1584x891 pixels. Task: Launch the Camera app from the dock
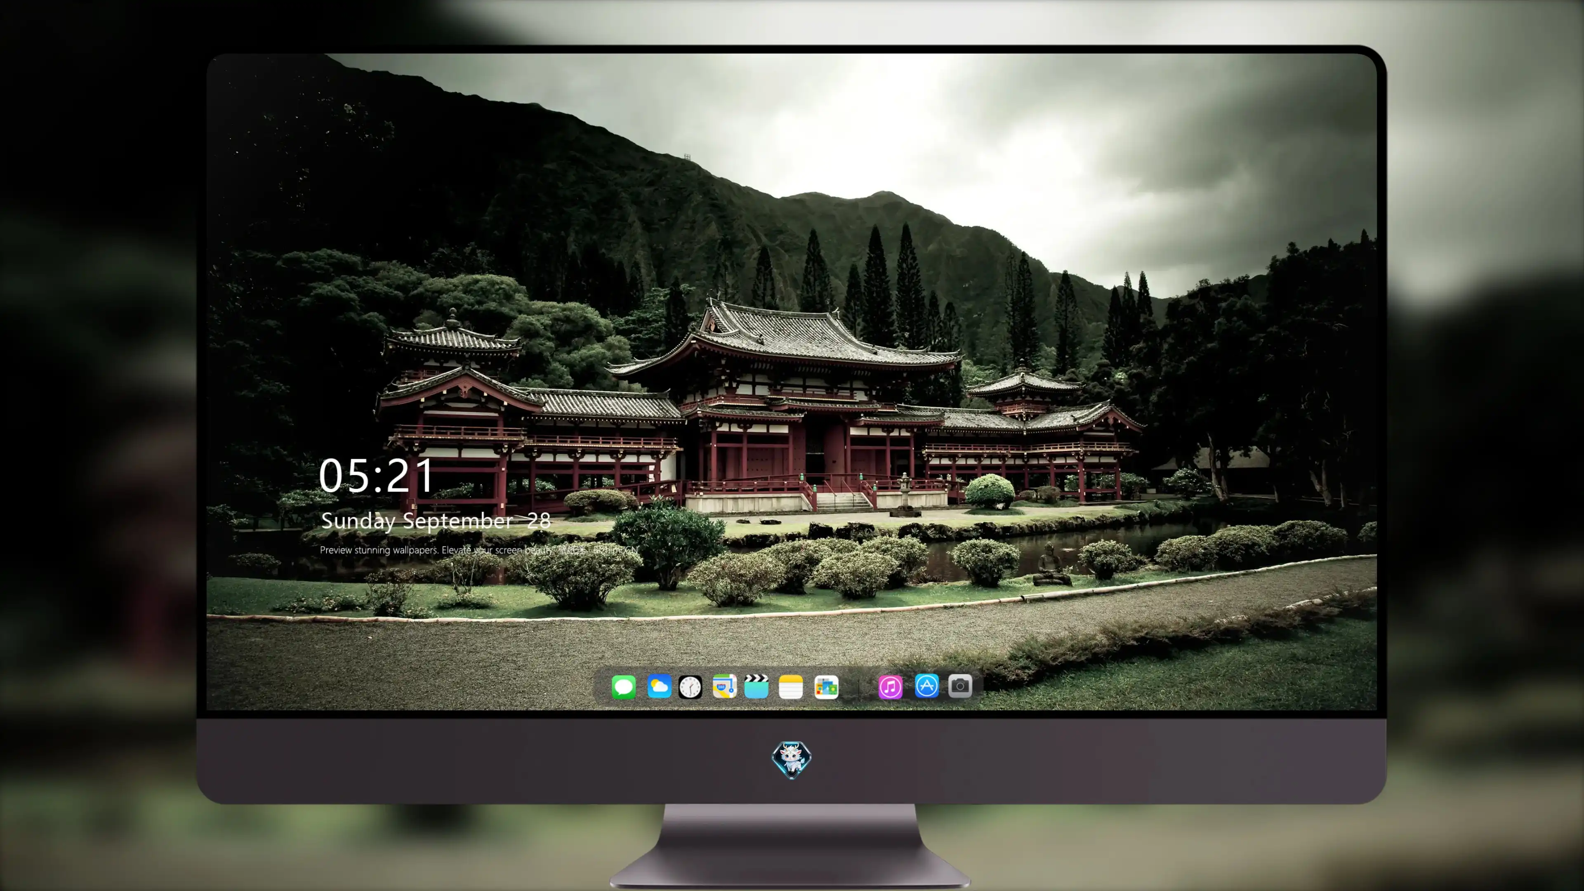pyautogui.click(x=960, y=686)
